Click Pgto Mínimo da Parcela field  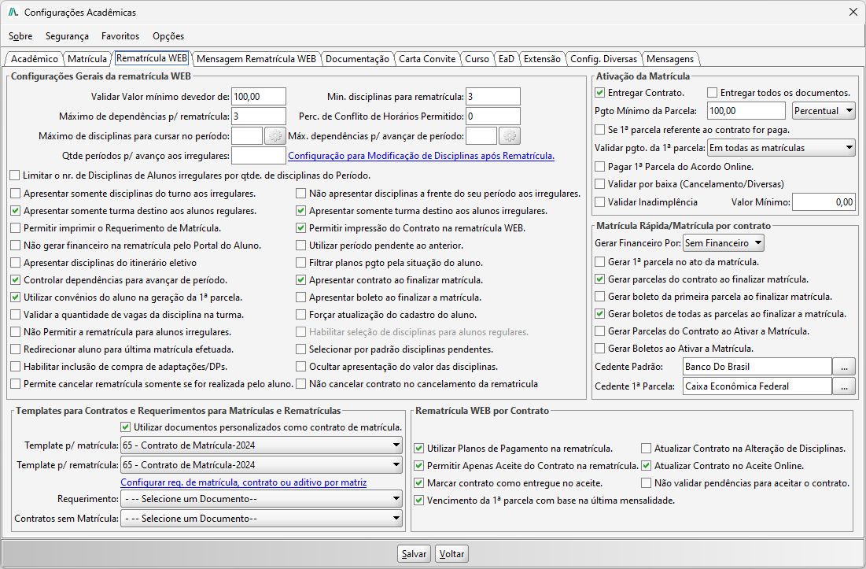pyautogui.click(x=746, y=111)
